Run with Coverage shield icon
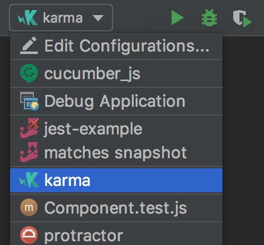This screenshot has width=264, height=245. 242,18
